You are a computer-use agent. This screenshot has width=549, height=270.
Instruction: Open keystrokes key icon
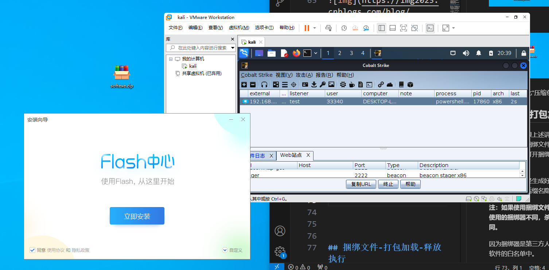click(x=323, y=84)
